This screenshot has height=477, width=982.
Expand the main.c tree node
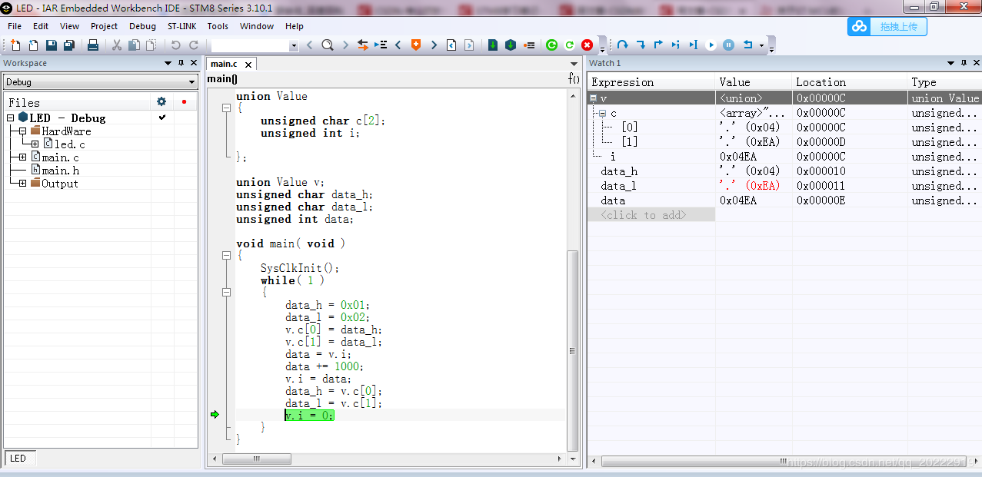[23, 157]
